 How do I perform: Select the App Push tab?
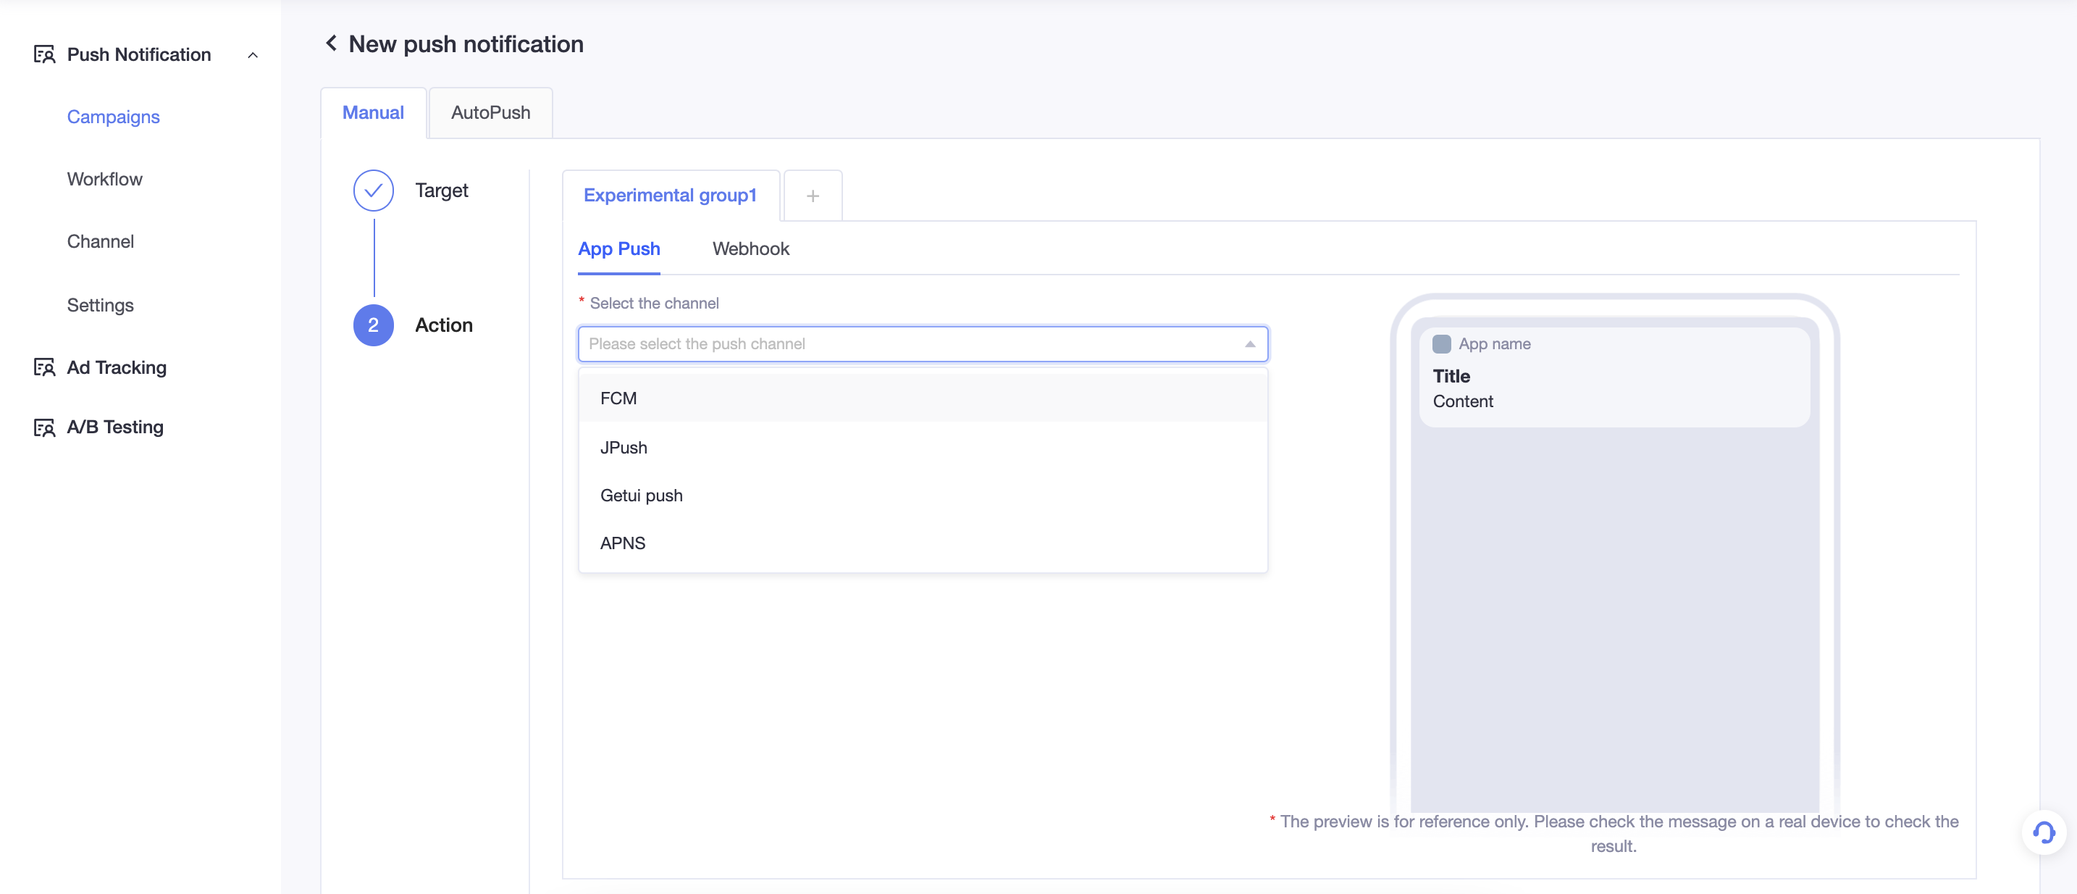point(618,248)
